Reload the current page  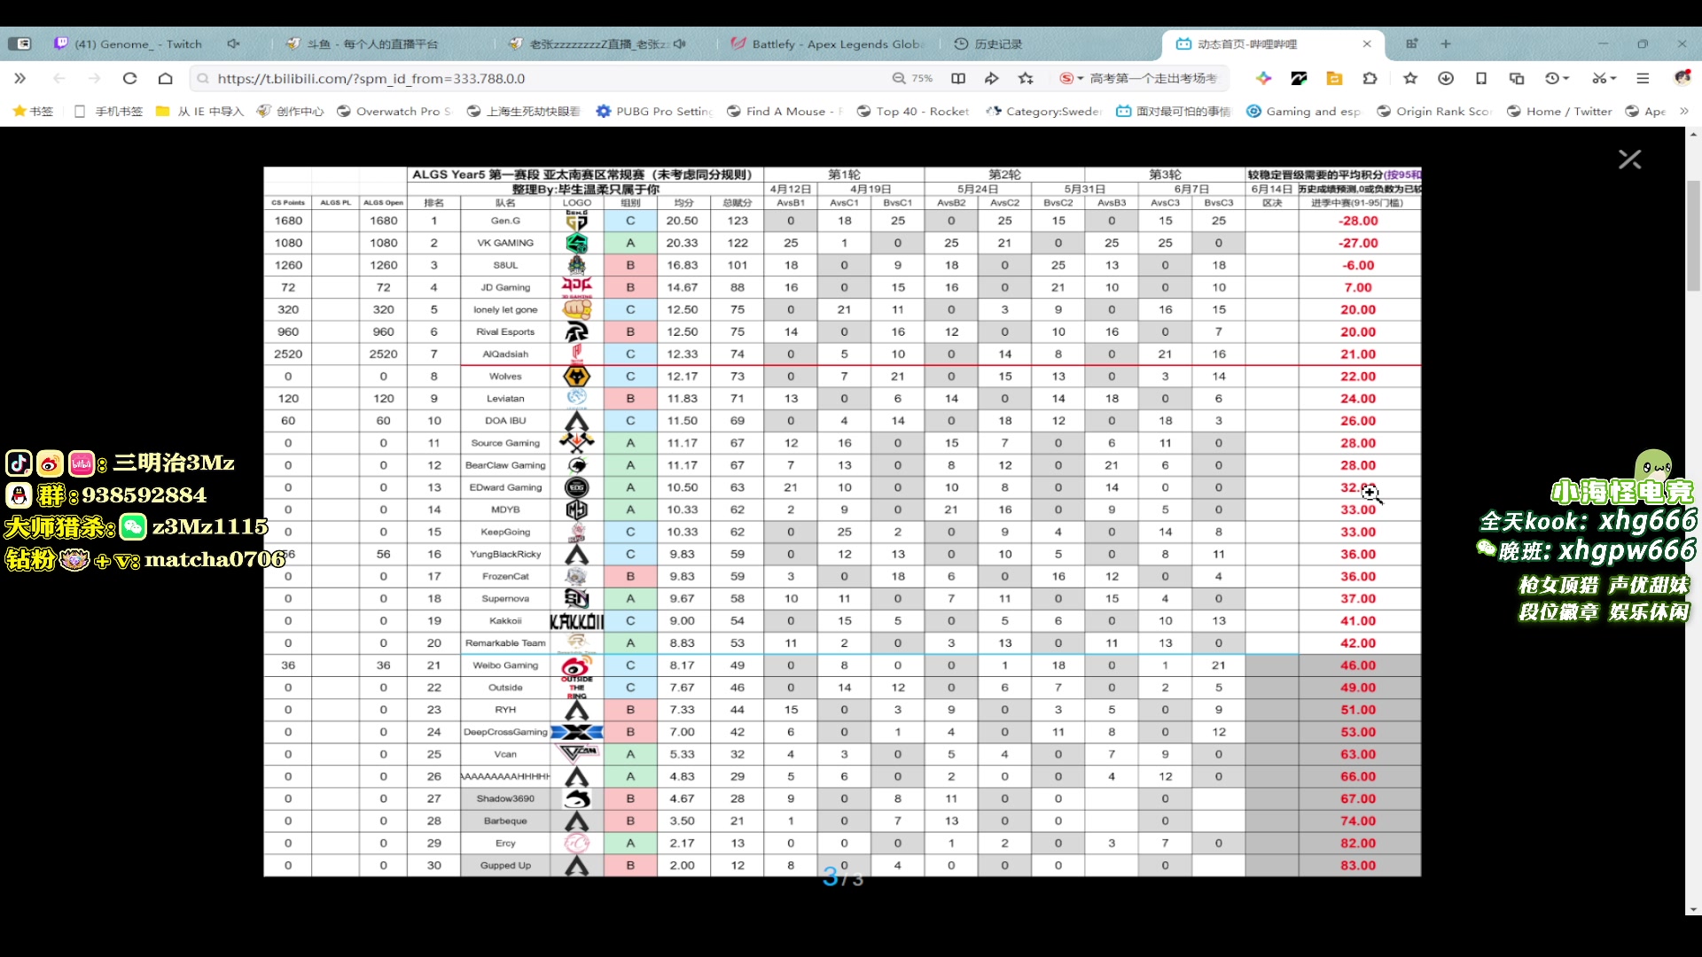129,78
